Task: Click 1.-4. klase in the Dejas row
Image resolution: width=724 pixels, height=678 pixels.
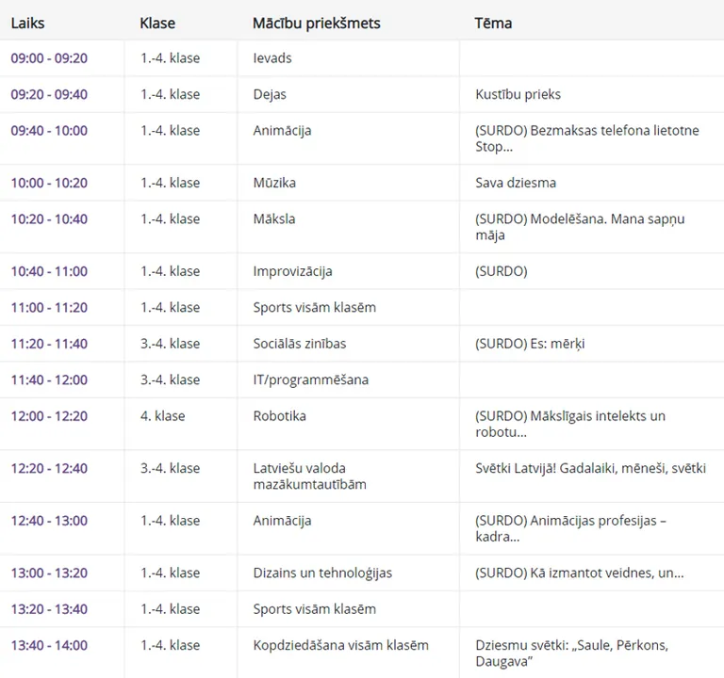Action: pos(171,94)
